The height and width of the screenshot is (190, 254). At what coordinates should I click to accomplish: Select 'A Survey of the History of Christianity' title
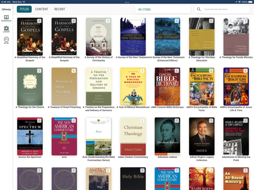pyautogui.click(x=98, y=59)
